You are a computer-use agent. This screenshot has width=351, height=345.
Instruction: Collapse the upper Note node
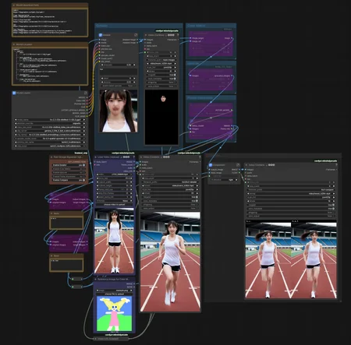pos(51,213)
